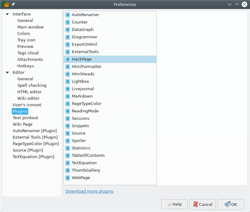Viewport: 250px width, 212px height.
Task: Click the pin icon in title bar
Action: pyautogui.click(x=13, y=4)
